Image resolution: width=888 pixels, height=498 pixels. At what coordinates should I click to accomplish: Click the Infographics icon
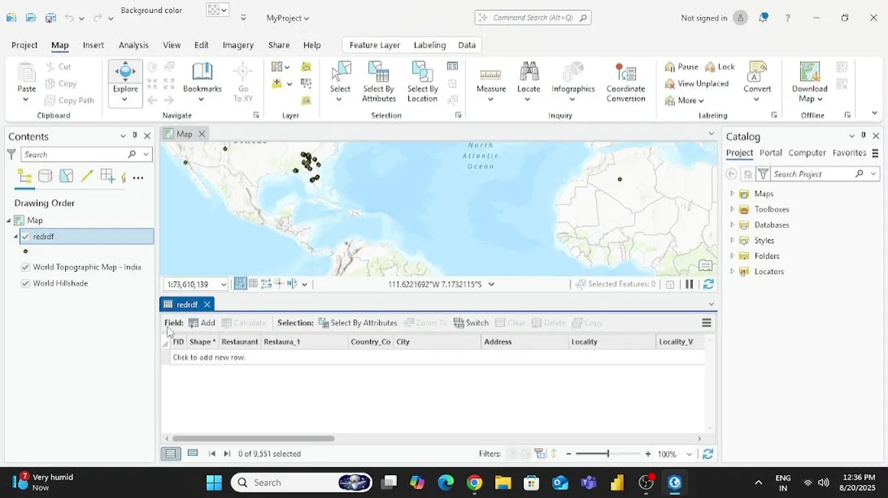(573, 71)
